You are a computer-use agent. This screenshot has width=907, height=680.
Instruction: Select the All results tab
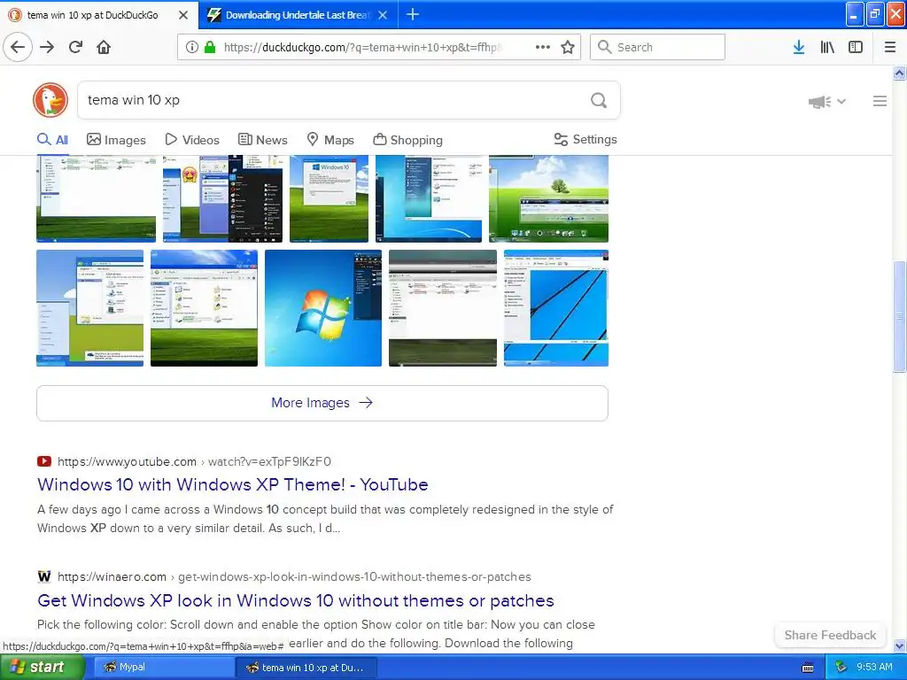52,139
